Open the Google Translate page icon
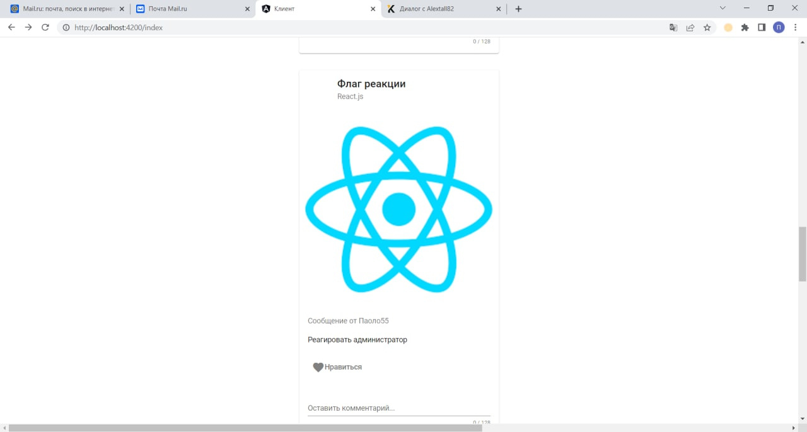 point(673,27)
